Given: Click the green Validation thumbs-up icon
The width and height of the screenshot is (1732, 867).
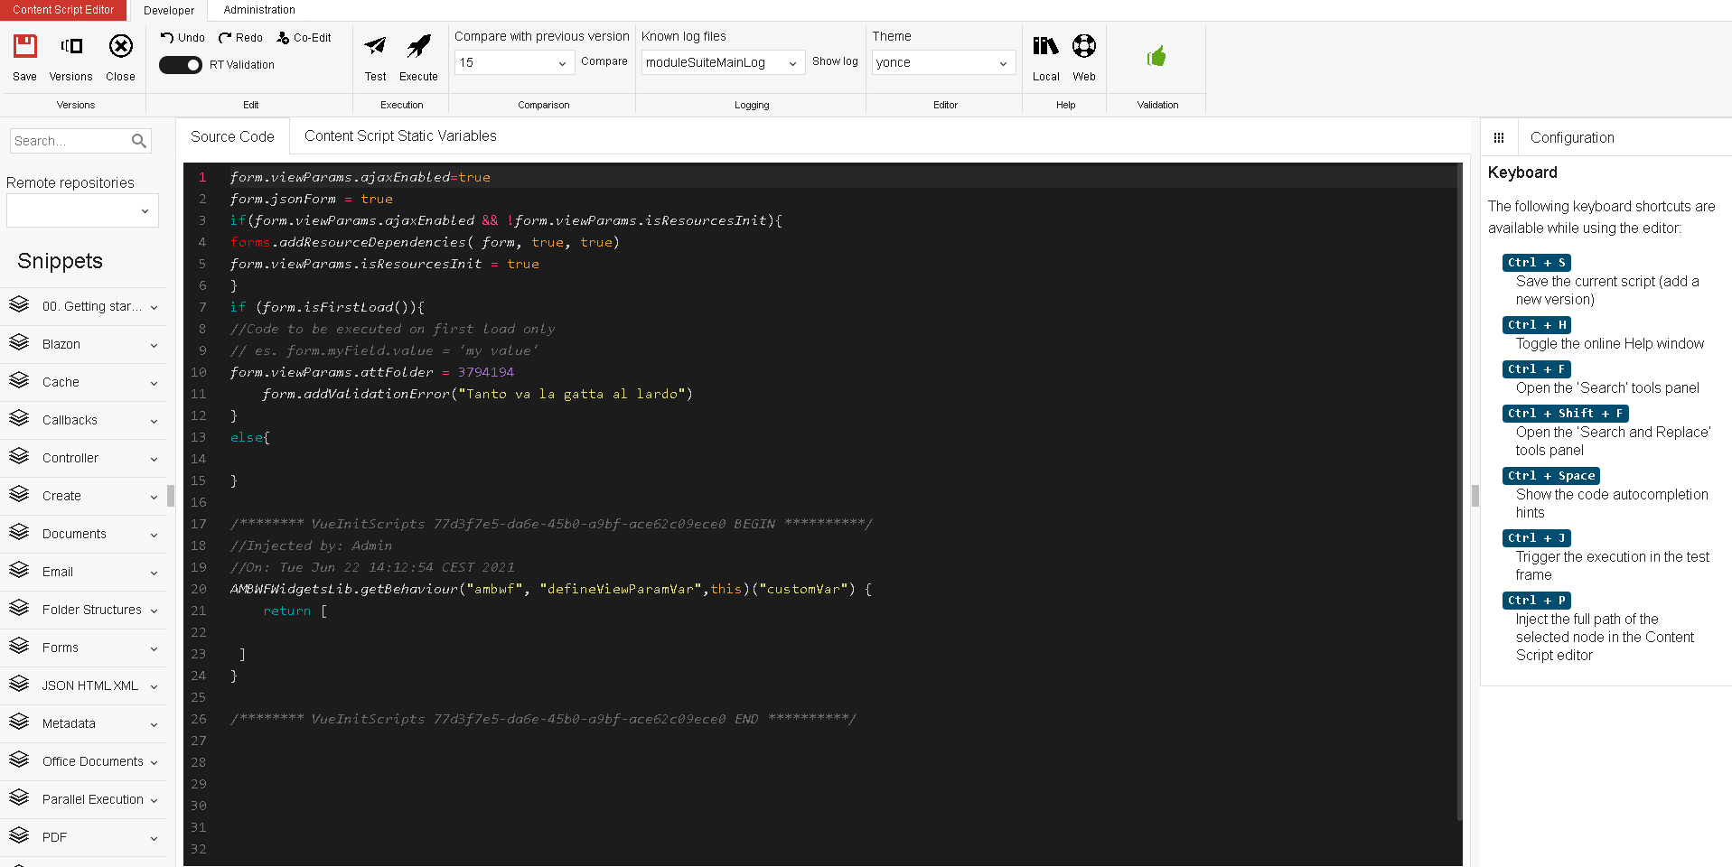Looking at the screenshot, I should (1156, 54).
